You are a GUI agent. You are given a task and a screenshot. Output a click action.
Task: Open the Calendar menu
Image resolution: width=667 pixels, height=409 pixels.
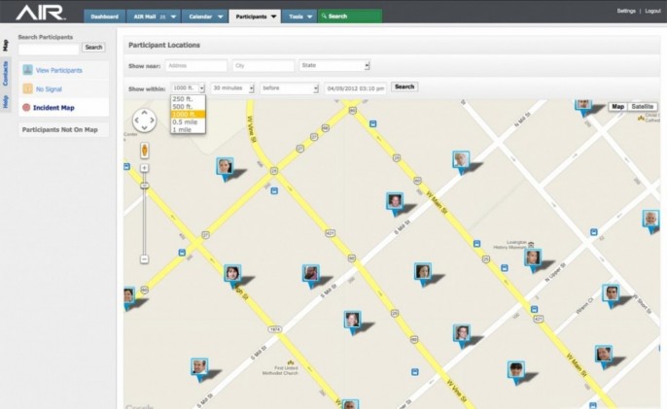[204, 17]
